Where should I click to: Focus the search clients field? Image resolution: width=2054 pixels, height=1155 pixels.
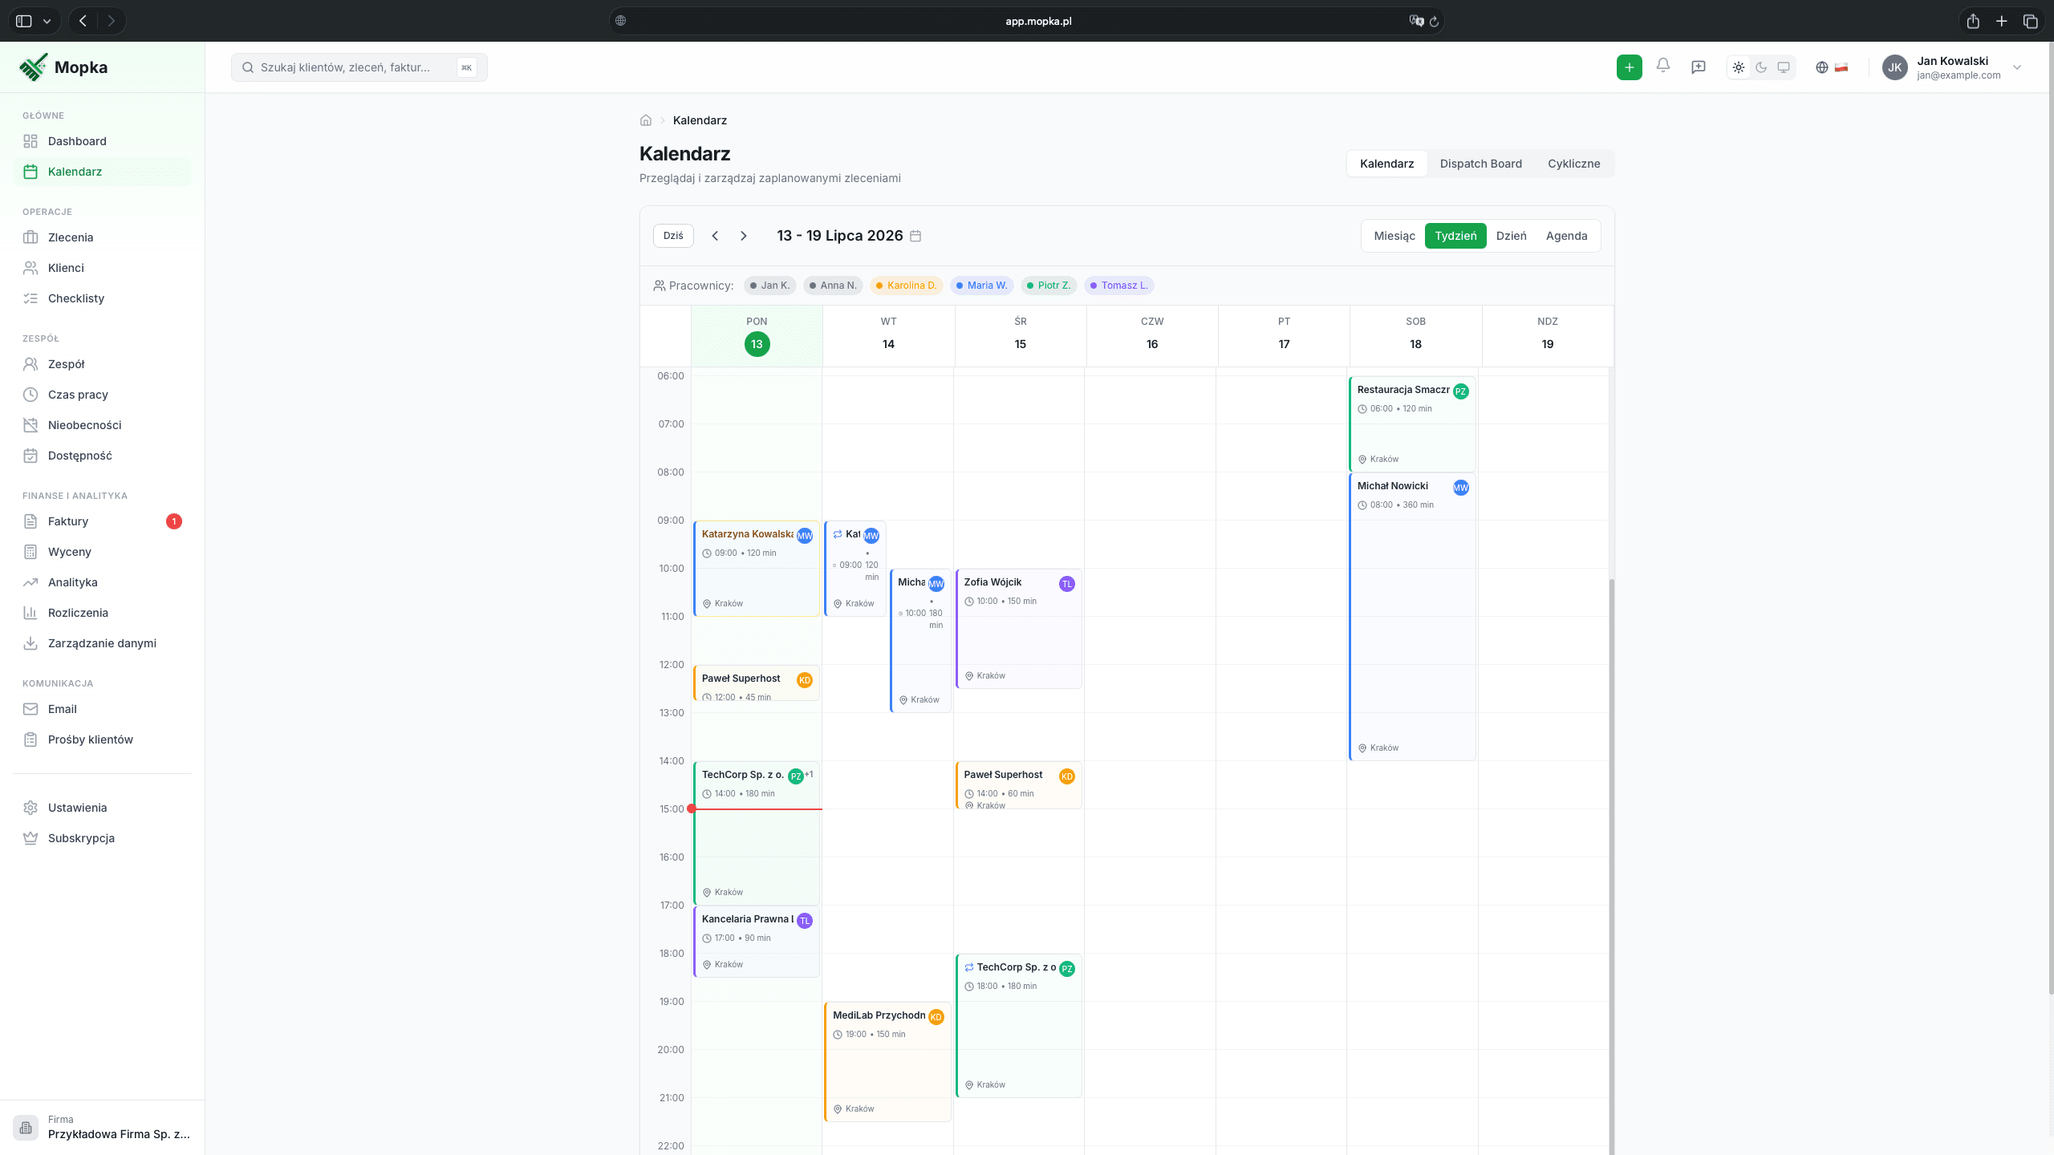(359, 67)
